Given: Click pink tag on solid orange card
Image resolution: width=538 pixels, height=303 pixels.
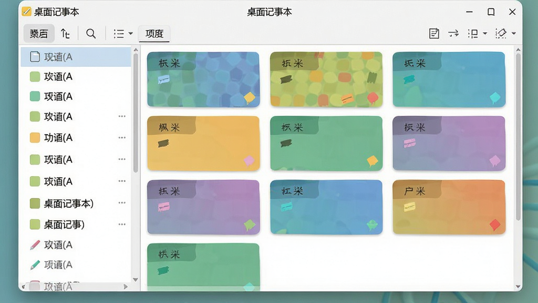Looking at the screenshot, I should 249,161.
